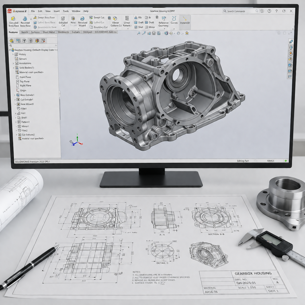Screen dimensions: 305x305
Task: Open the PropertyManager panel tab
Action: [18, 41]
